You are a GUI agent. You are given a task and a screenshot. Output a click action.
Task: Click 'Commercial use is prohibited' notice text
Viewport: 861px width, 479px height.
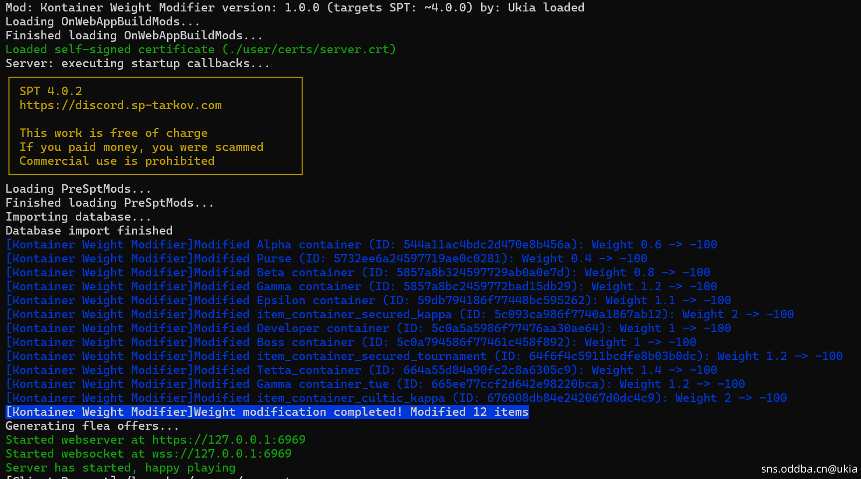pyautogui.click(x=117, y=161)
